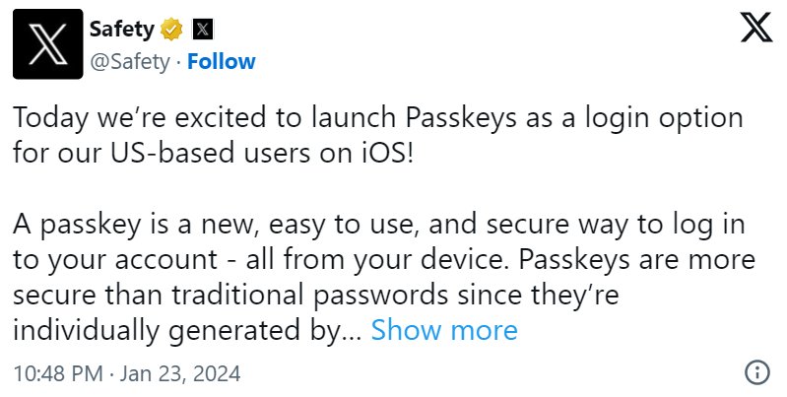Click the small X affiliation badge beside Safety

[201, 30]
